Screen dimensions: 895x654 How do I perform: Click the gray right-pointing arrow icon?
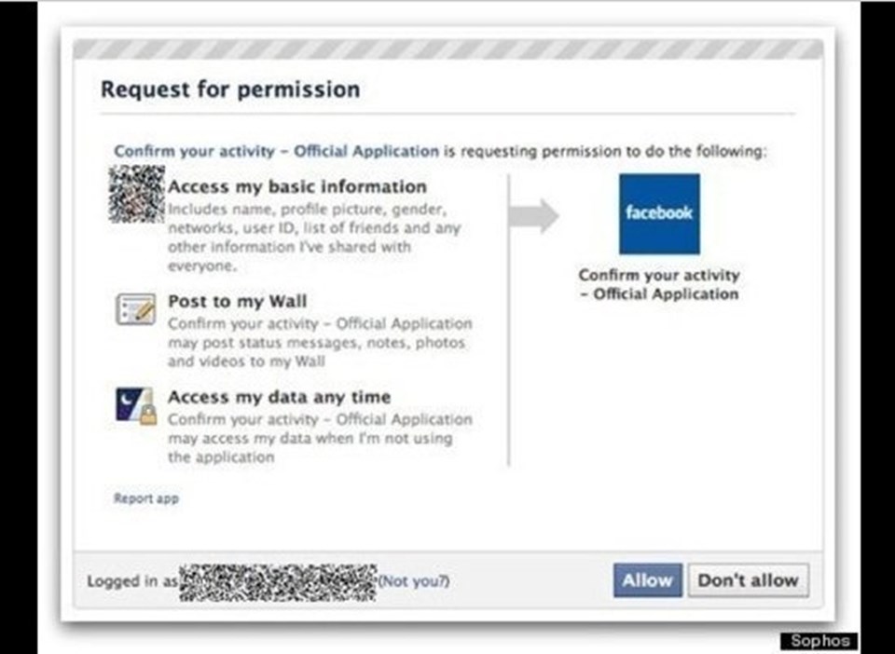point(533,216)
